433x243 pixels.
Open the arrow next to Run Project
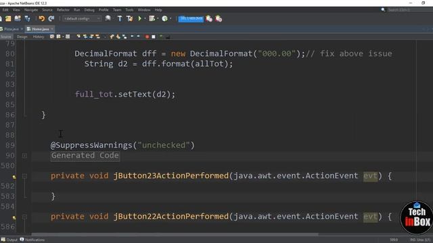coord(145,19)
